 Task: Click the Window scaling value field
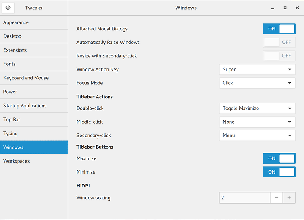coord(244,198)
